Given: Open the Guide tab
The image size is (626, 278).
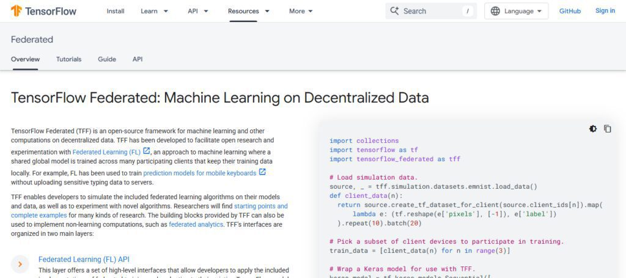Looking at the screenshot, I should coord(107,59).
